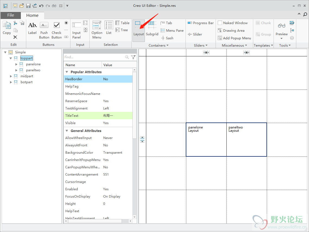Collapse the Popular Attributes section
Image resolution: width=309 pixels, height=232 pixels.
67,72
